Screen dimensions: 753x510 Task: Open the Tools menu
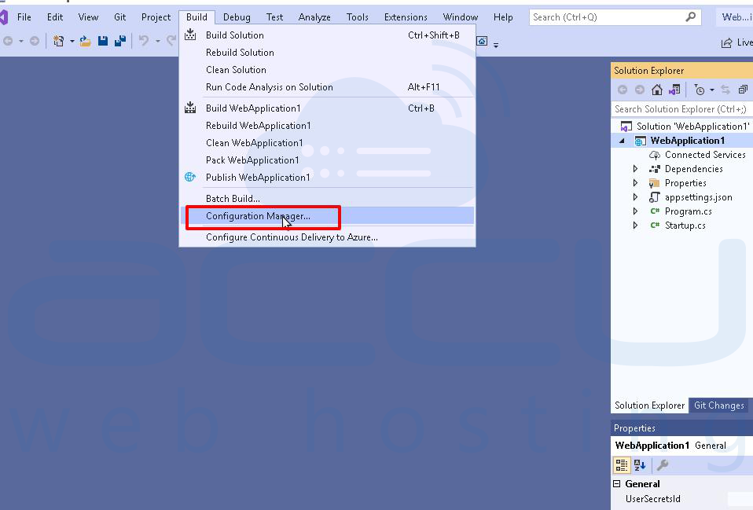358,17
